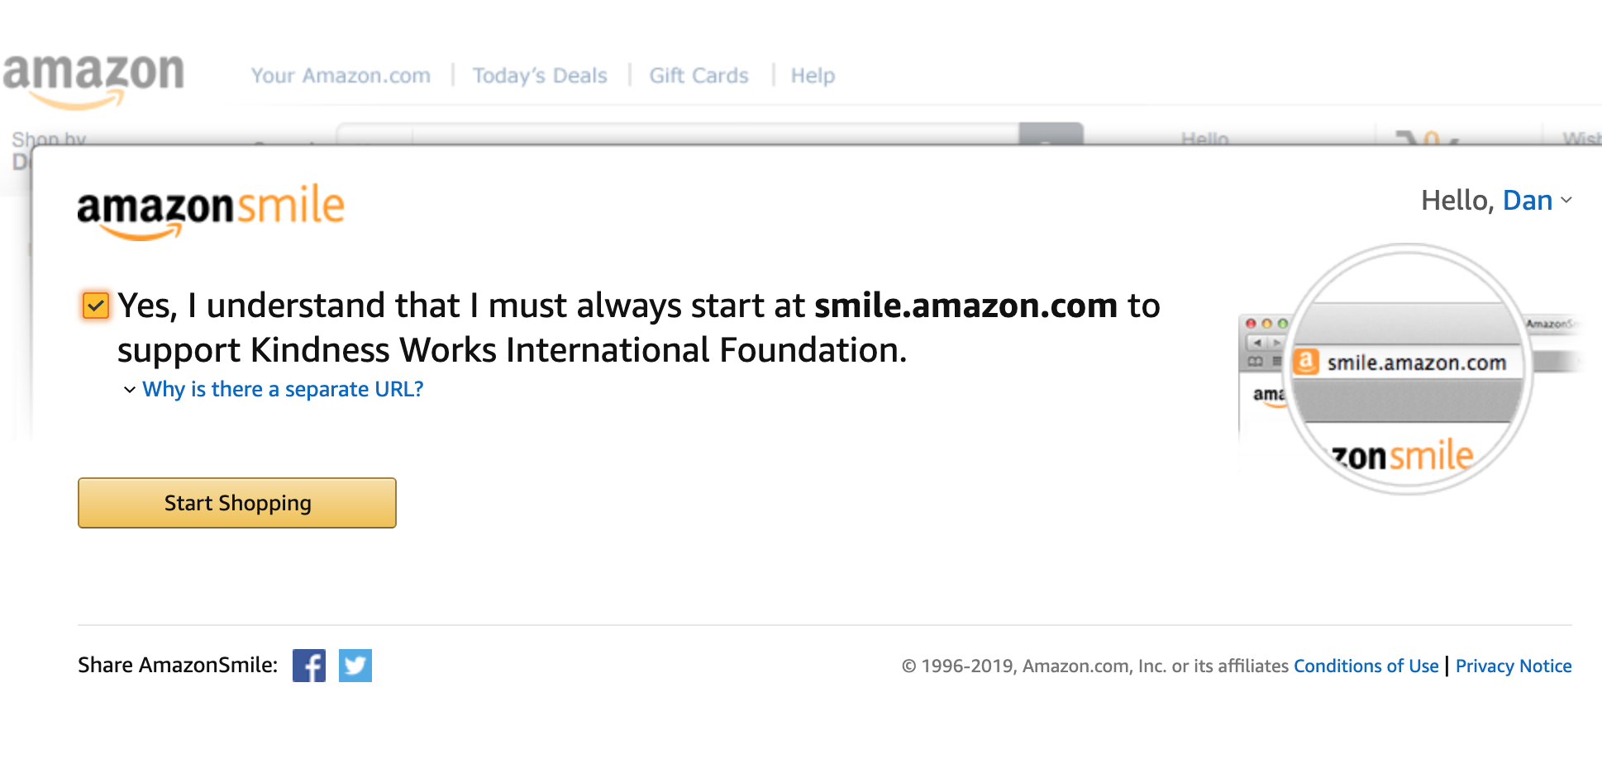Click the arrow next to Dan
The height and width of the screenshot is (768, 1602).
(x=1566, y=201)
